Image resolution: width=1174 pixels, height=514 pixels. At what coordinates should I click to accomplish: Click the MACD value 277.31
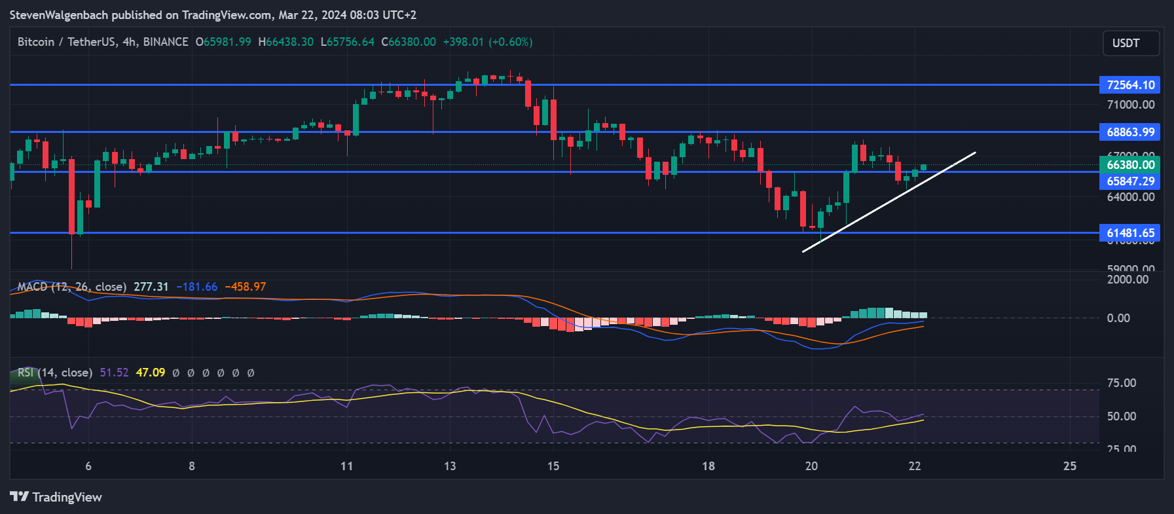coord(151,287)
